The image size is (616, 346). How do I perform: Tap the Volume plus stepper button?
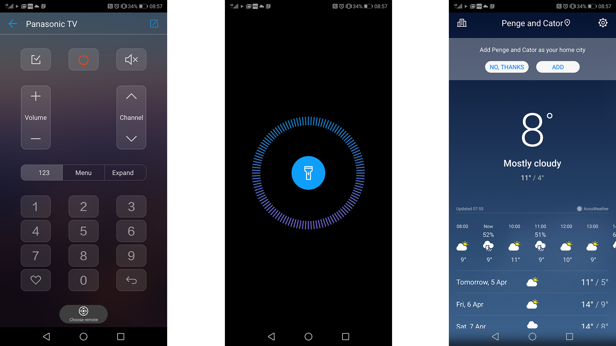36,96
